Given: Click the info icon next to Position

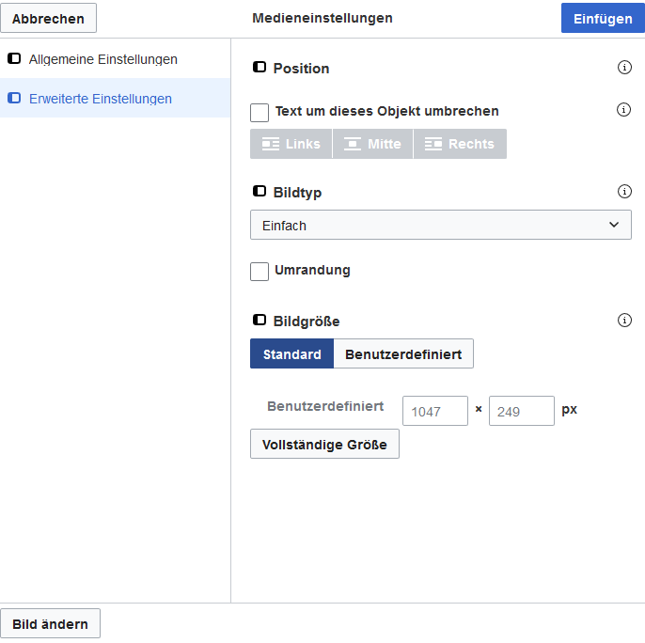Looking at the screenshot, I should (623, 68).
